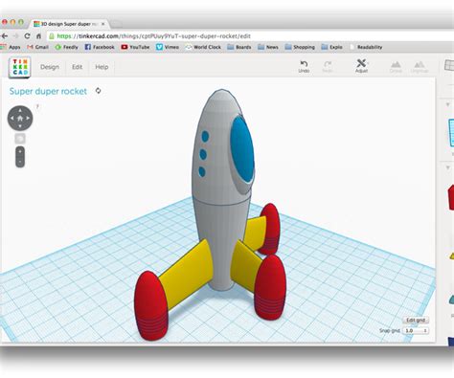Image resolution: width=454 pixels, height=378 pixels.
Task: Click the green lock icon in address bar
Action: [x=52, y=36]
